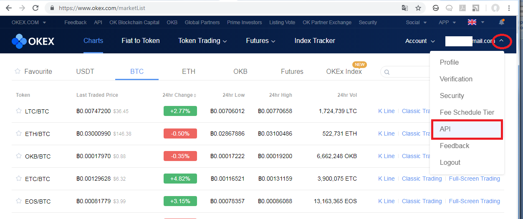This screenshot has height=219, width=523.
Task: Favourite LTC/BTC with its star icon
Action: [x=18, y=111]
